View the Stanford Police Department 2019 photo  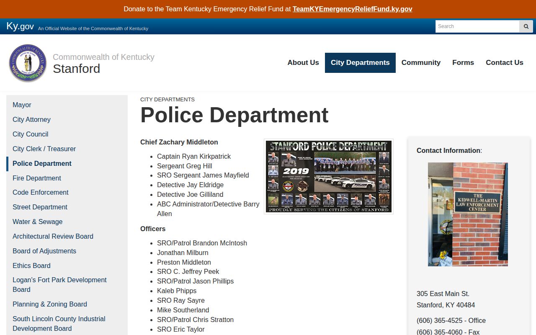[x=329, y=176]
